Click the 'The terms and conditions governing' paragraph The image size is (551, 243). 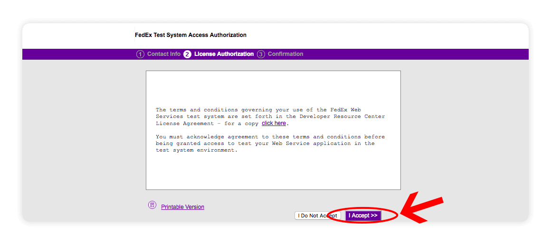[270, 117]
